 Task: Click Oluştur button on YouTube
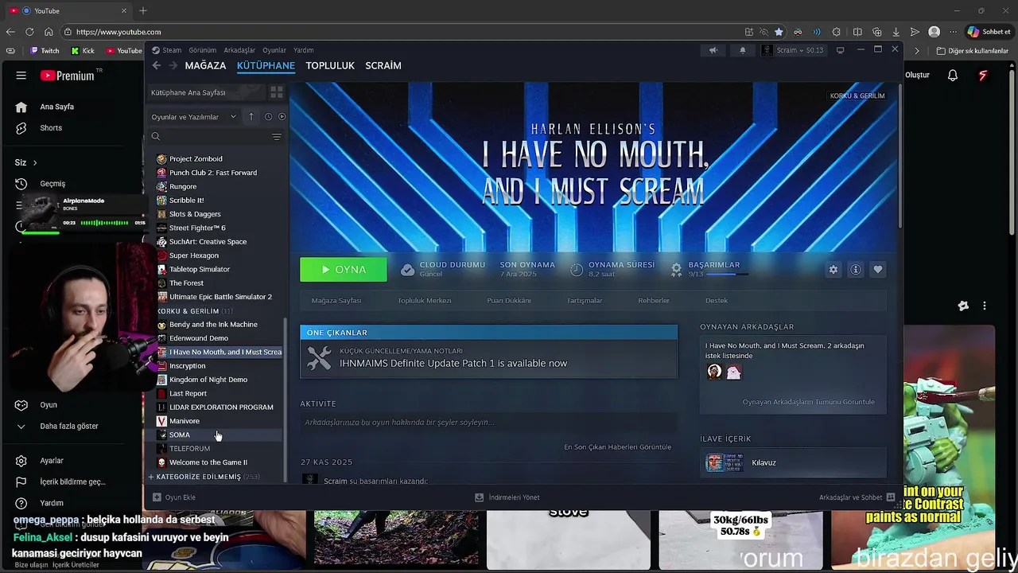click(916, 76)
